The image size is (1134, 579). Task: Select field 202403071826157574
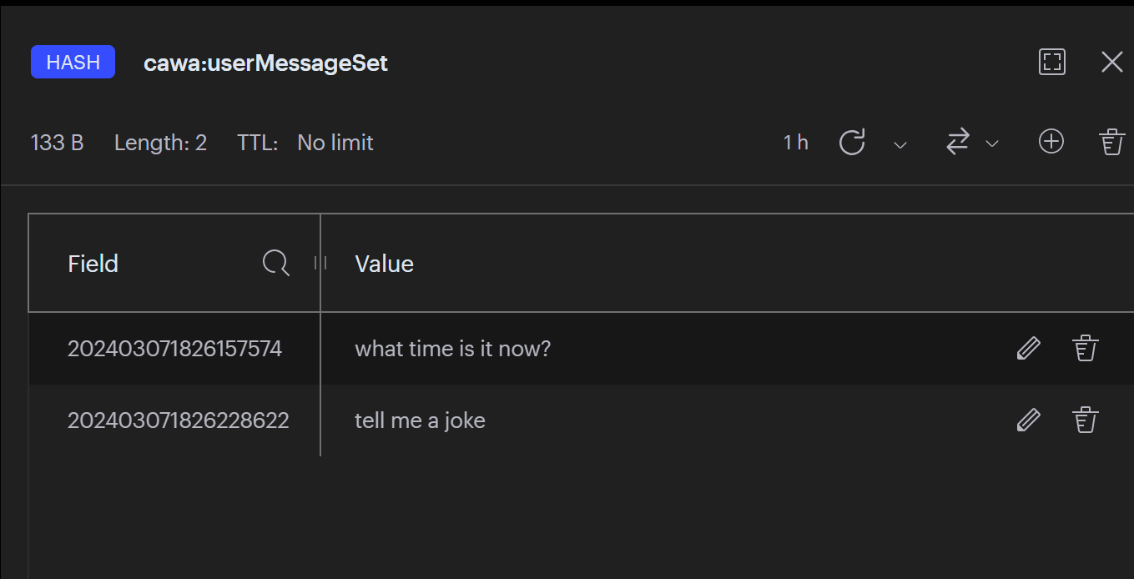click(x=174, y=349)
